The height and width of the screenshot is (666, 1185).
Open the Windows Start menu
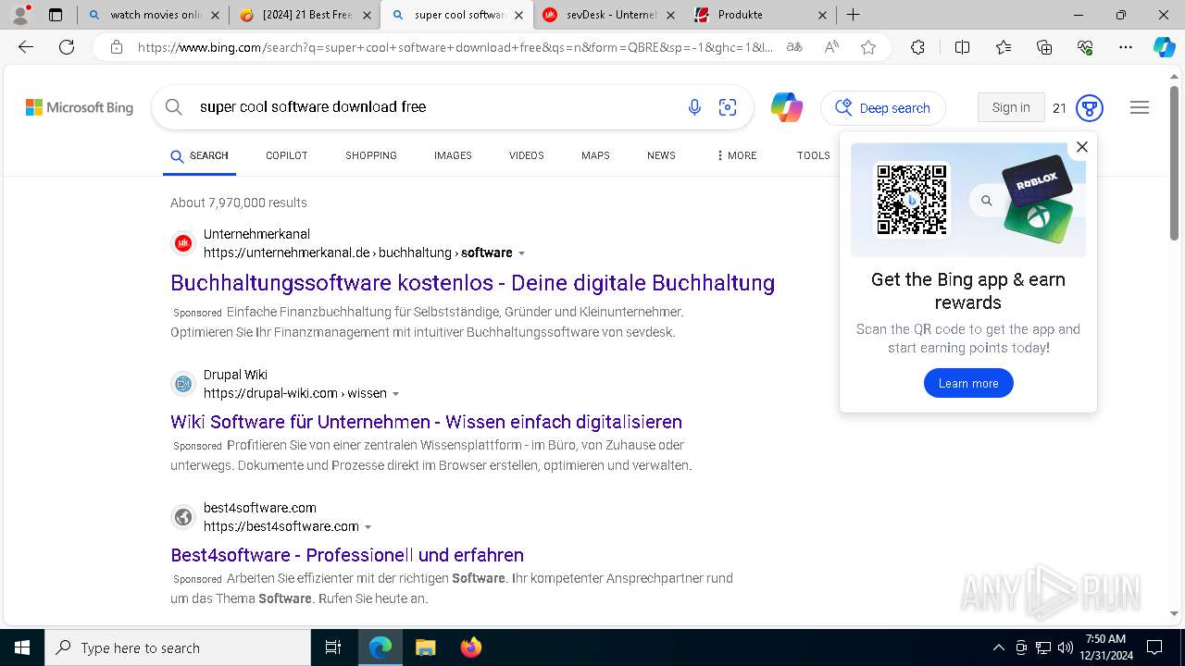[x=22, y=647]
